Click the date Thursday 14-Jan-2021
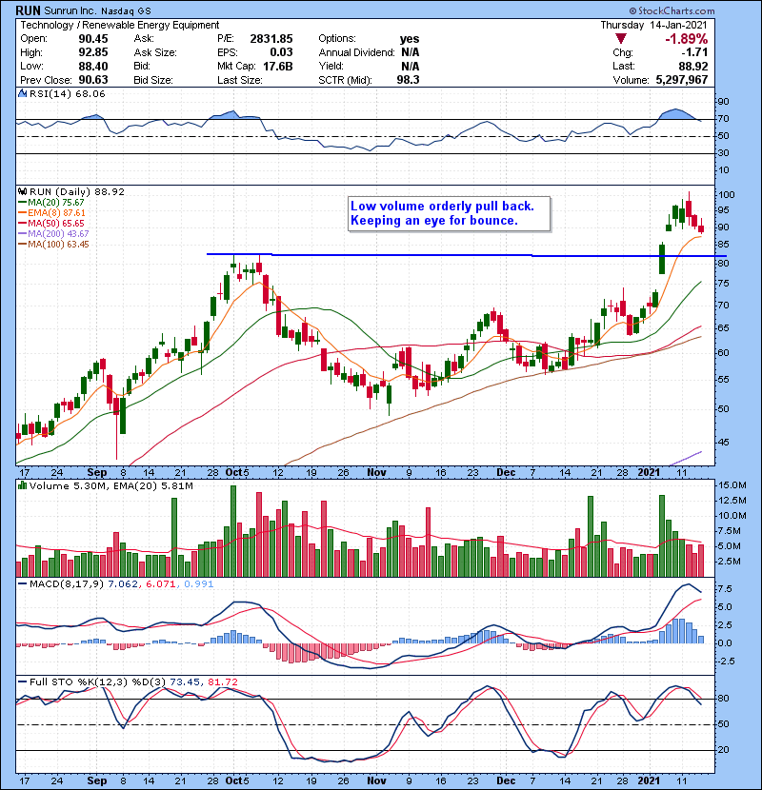This screenshot has height=790, width=762. [x=653, y=25]
